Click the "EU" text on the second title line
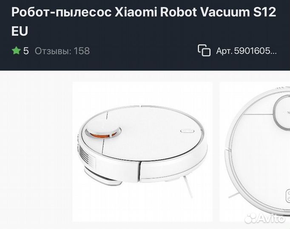The width and height of the screenshot is (290, 229). (20, 31)
